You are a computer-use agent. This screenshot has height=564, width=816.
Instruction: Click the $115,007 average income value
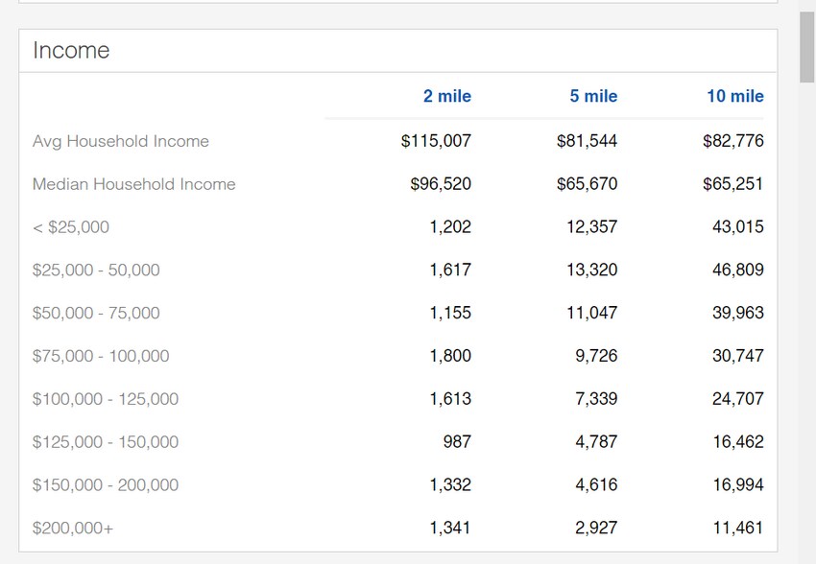pyautogui.click(x=436, y=141)
